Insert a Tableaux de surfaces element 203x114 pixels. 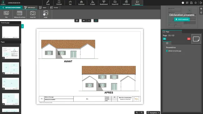point(20,14)
